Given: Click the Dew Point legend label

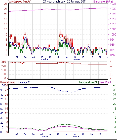Looking at the screenshot, I should 105,82.
